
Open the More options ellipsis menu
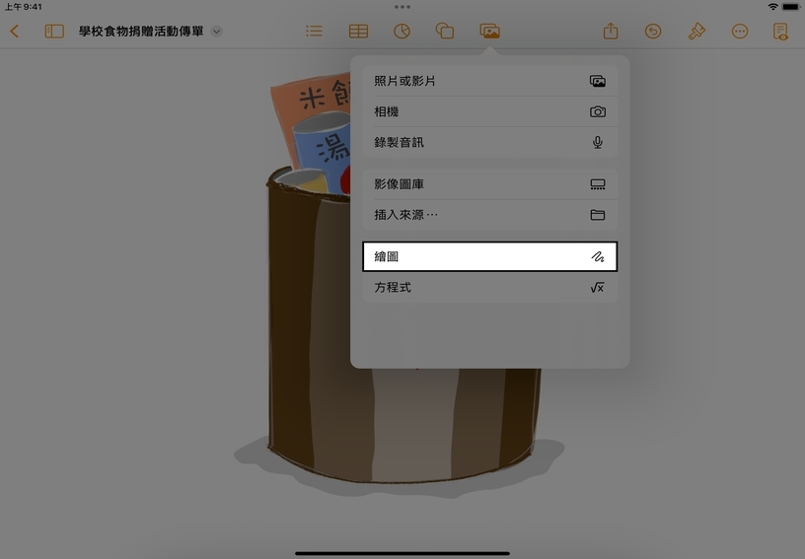(740, 32)
